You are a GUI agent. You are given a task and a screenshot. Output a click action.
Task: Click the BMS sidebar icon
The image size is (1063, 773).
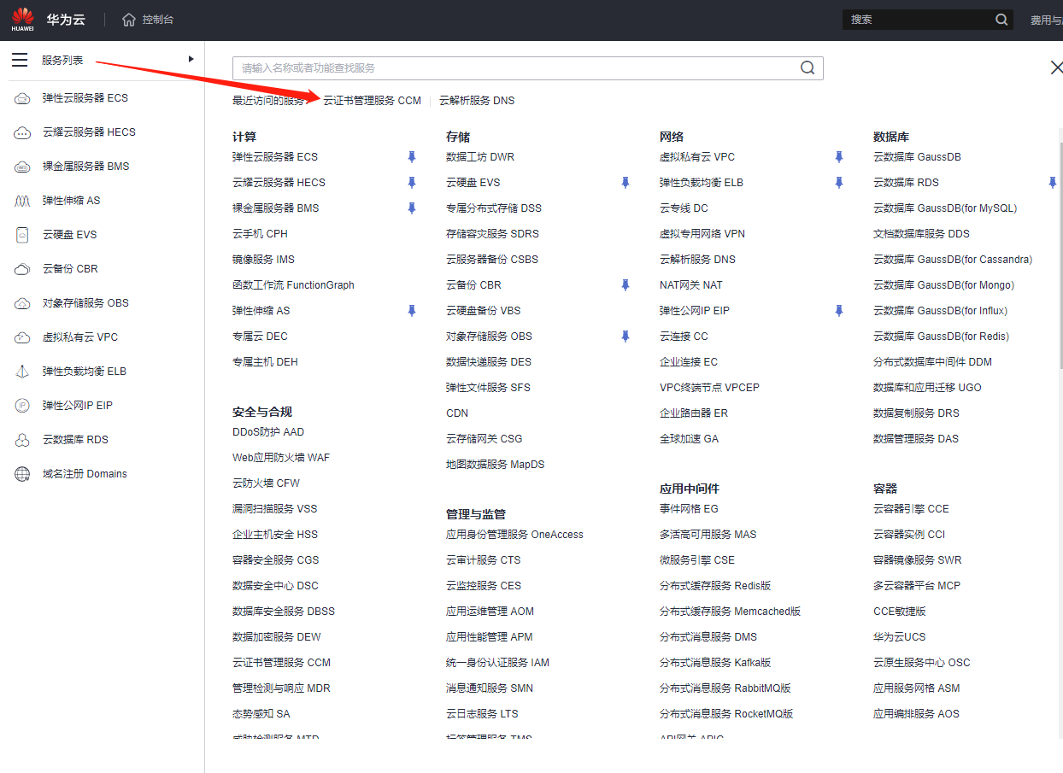(x=23, y=167)
